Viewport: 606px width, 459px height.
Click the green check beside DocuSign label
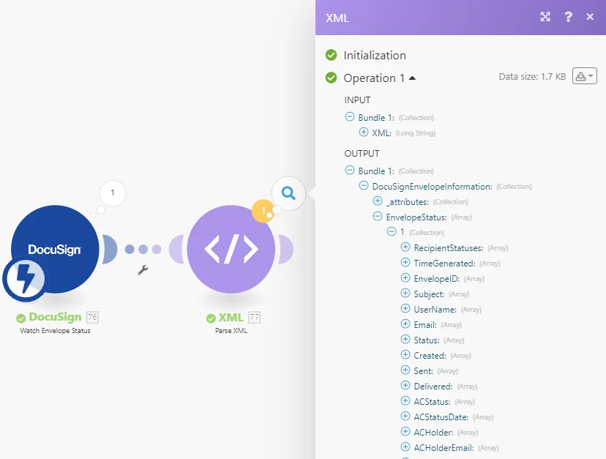click(x=21, y=318)
